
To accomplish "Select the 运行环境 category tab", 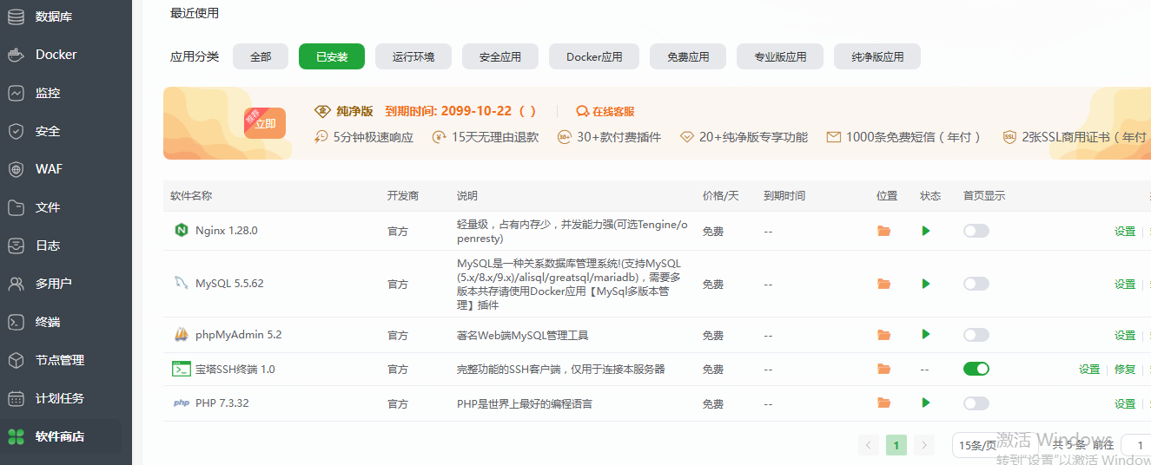I will point(413,57).
